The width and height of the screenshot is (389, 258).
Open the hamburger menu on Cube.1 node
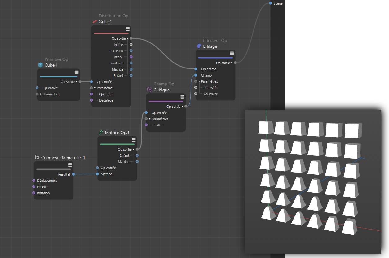tap(77, 72)
